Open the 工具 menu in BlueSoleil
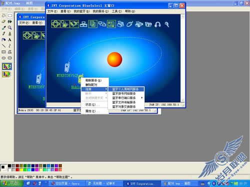The height and width of the screenshot is (187, 250). [116, 11]
